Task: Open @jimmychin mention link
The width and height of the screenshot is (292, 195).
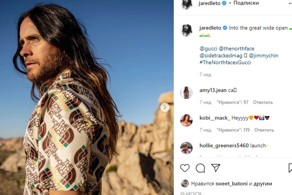Action: tap(264, 56)
